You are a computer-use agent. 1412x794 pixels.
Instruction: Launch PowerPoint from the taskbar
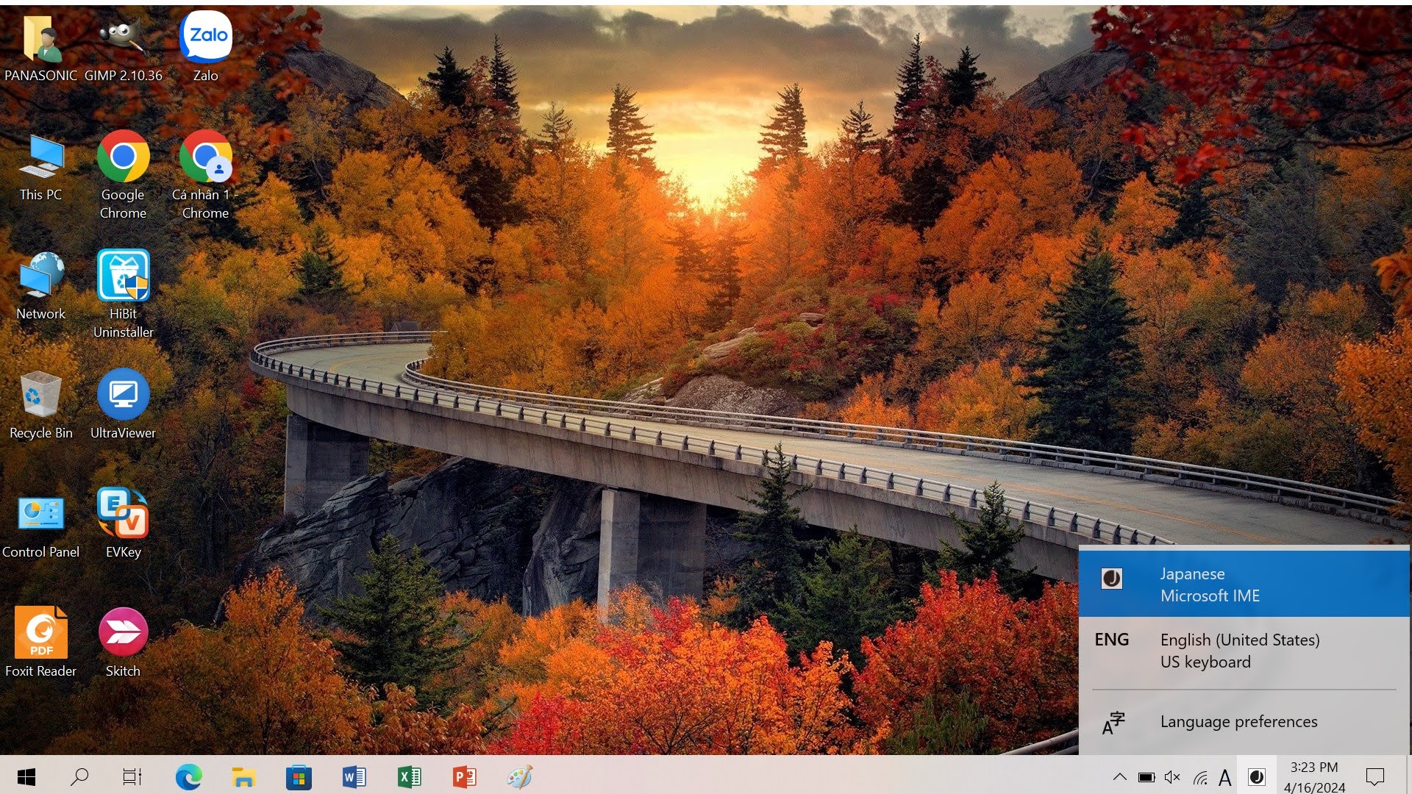(x=464, y=777)
